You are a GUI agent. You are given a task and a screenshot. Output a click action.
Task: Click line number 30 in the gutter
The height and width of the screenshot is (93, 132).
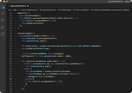pos(11,13)
